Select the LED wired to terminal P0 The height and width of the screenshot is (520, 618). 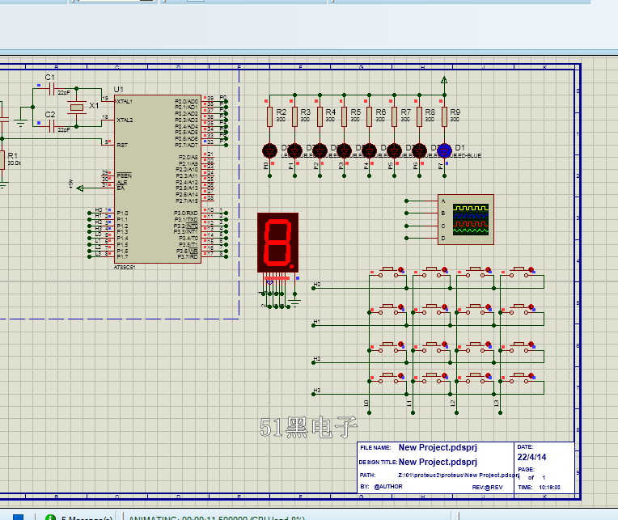click(x=269, y=150)
